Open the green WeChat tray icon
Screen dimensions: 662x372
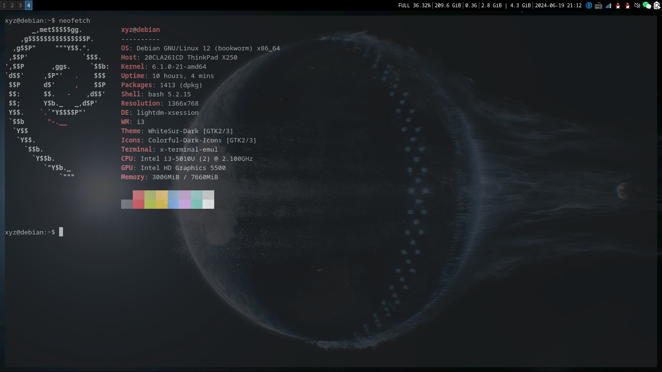click(647, 5)
